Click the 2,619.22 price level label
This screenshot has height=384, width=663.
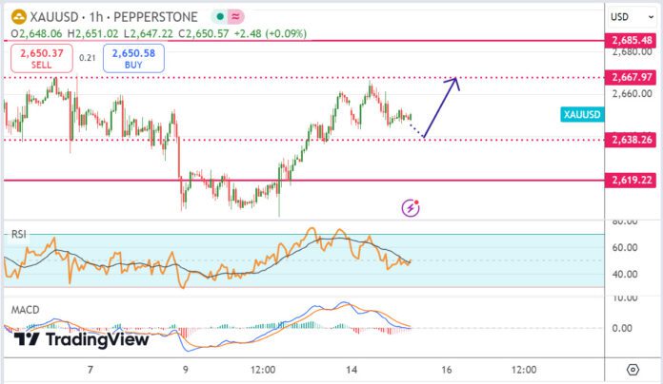click(x=633, y=180)
